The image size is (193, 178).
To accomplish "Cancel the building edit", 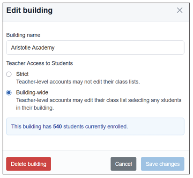I will (x=123, y=164).
